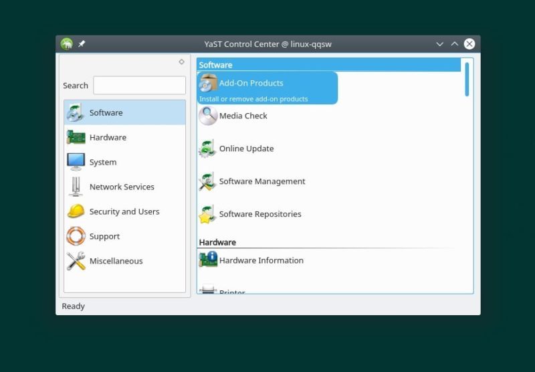
Task: Select the Network Services category label
Action: coord(122,187)
